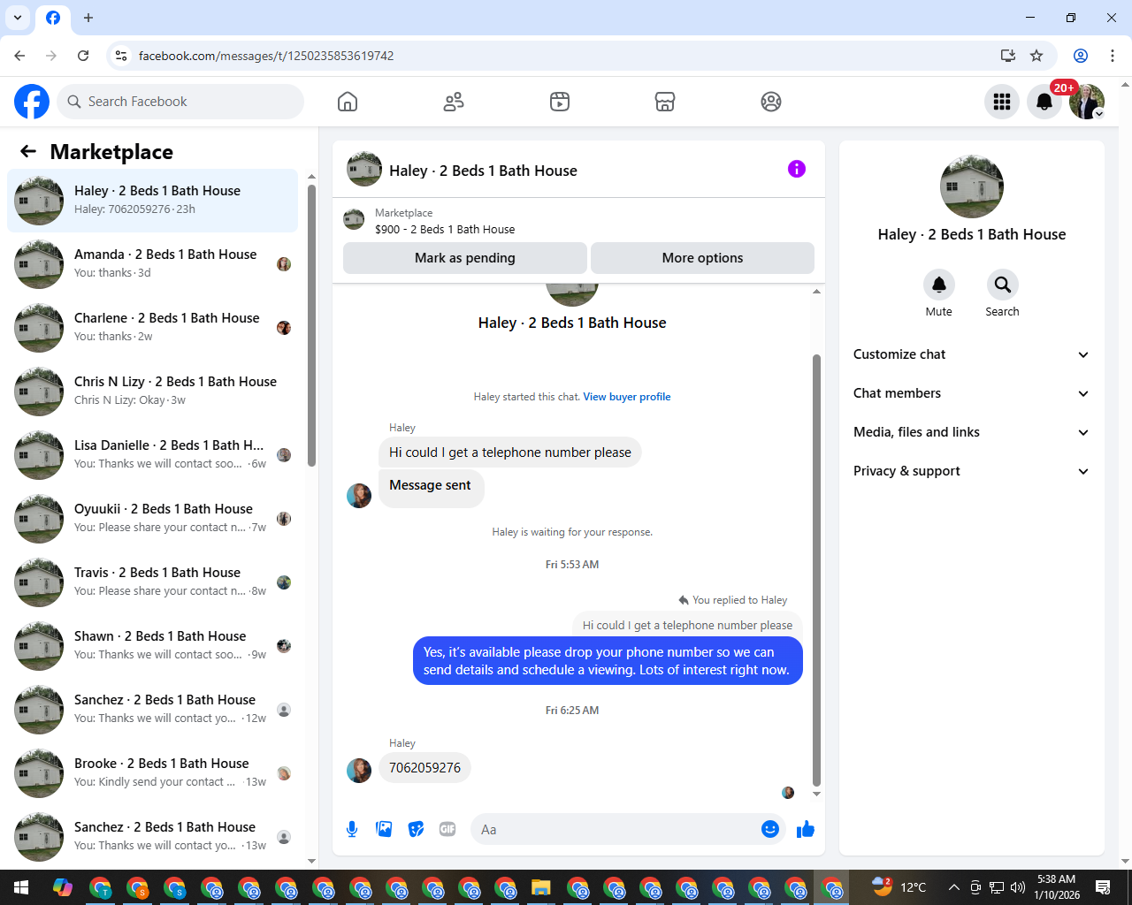Open the emoji picker smiley icon
Screen dimensions: 1132x905
tap(770, 829)
